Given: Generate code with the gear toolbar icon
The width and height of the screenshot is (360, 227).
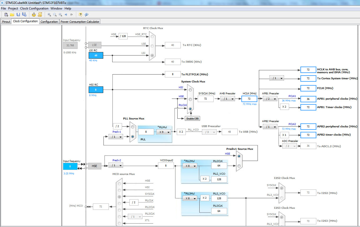Looking at the screenshot, I should [34, 15].
